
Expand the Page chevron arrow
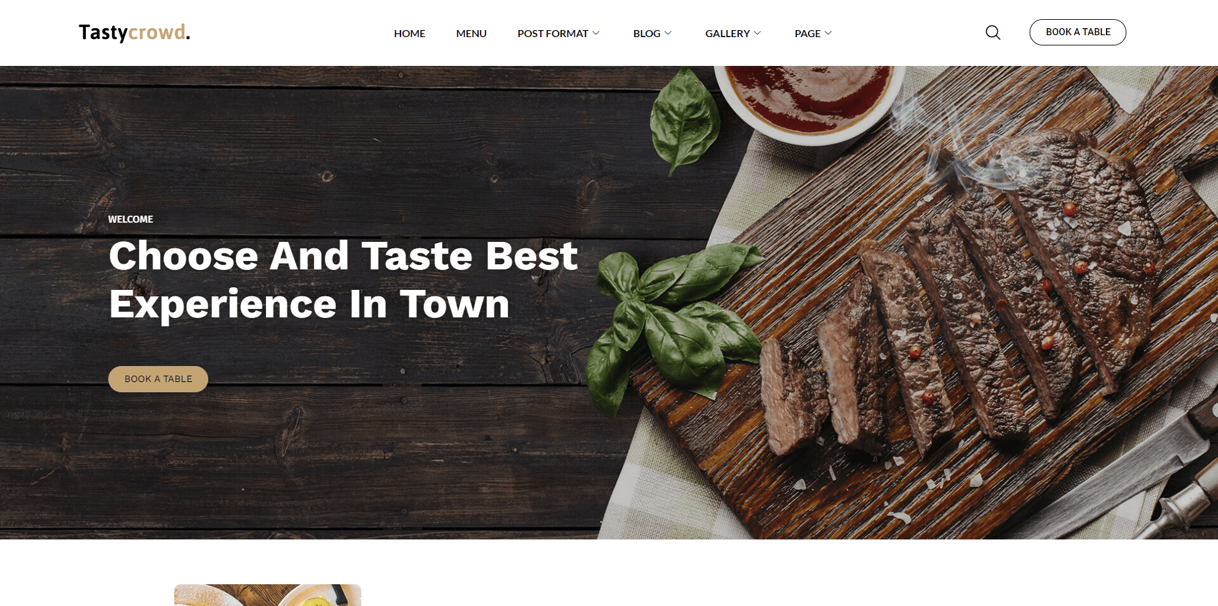pos(828,33)
